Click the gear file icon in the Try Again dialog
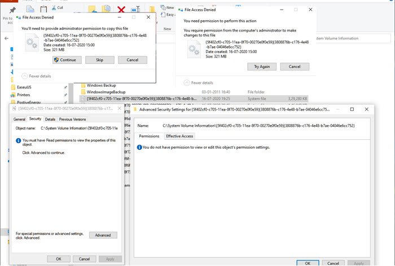 point(194,50)
